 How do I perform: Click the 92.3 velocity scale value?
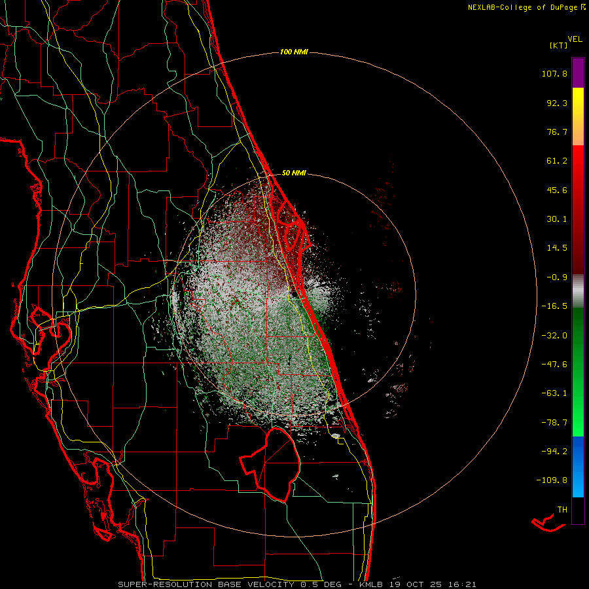557,103
